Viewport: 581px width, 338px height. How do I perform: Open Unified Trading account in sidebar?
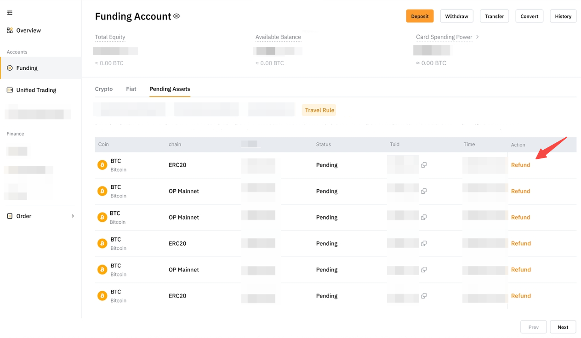[x=36, y=90]
